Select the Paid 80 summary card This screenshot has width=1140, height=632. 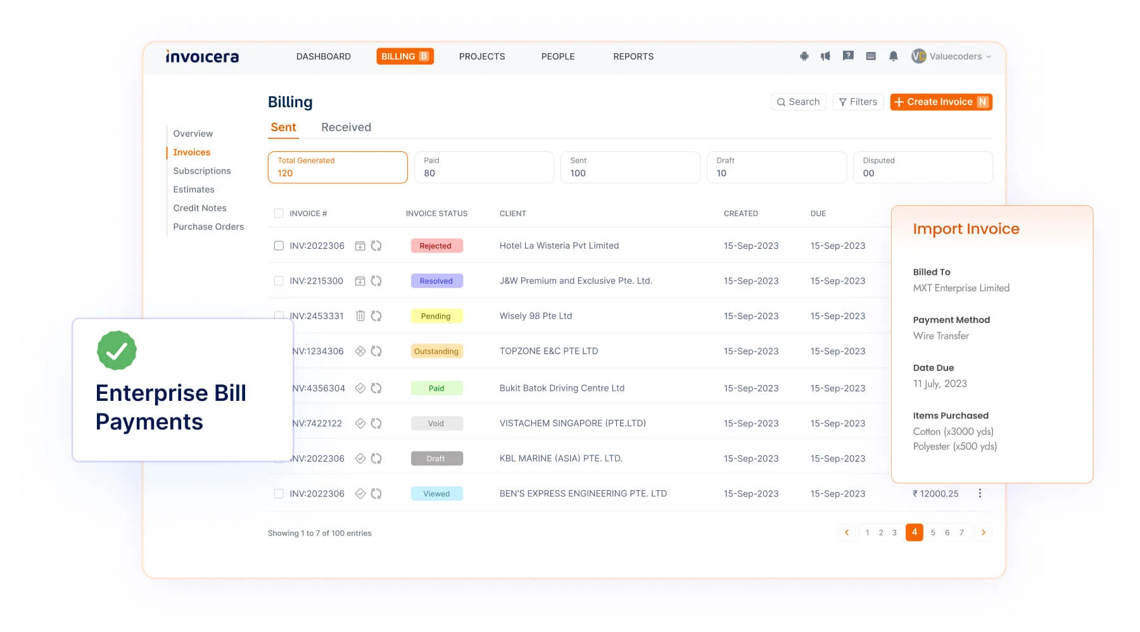pyautogui.click(x=484, y=167)
